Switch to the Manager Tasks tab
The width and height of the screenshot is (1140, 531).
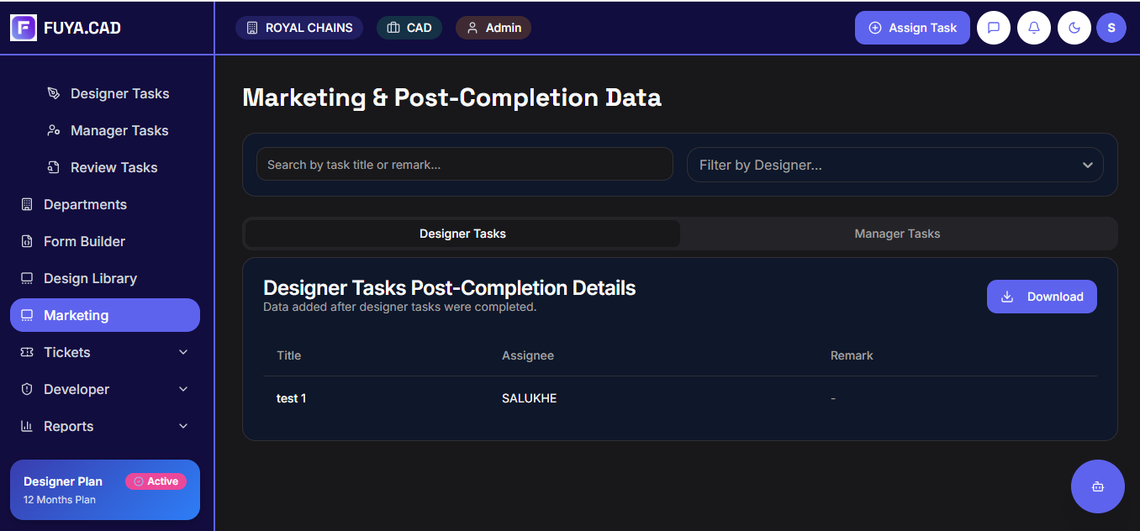coord(897,234)
